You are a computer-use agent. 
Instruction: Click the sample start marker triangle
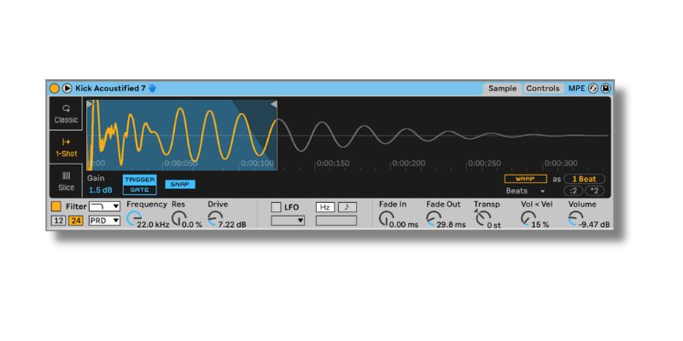[x=90, y=104]
